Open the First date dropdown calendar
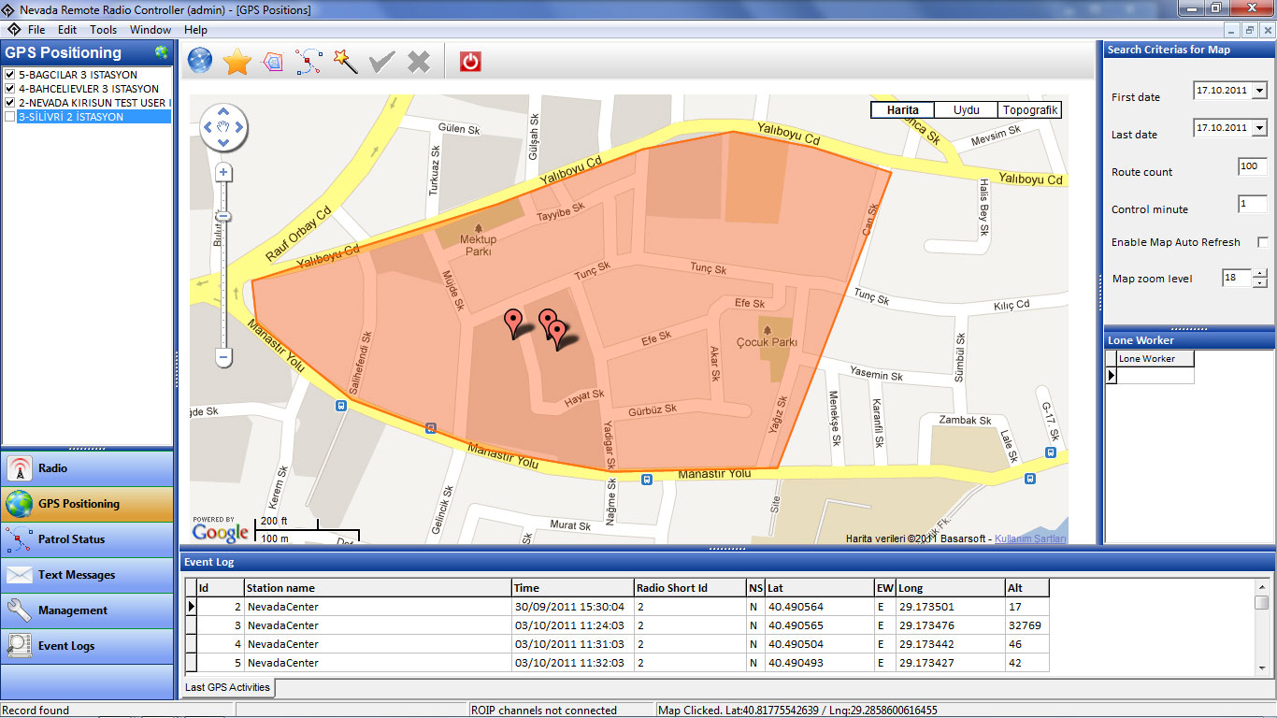1277x718 pixels. tap(1259, 91)
